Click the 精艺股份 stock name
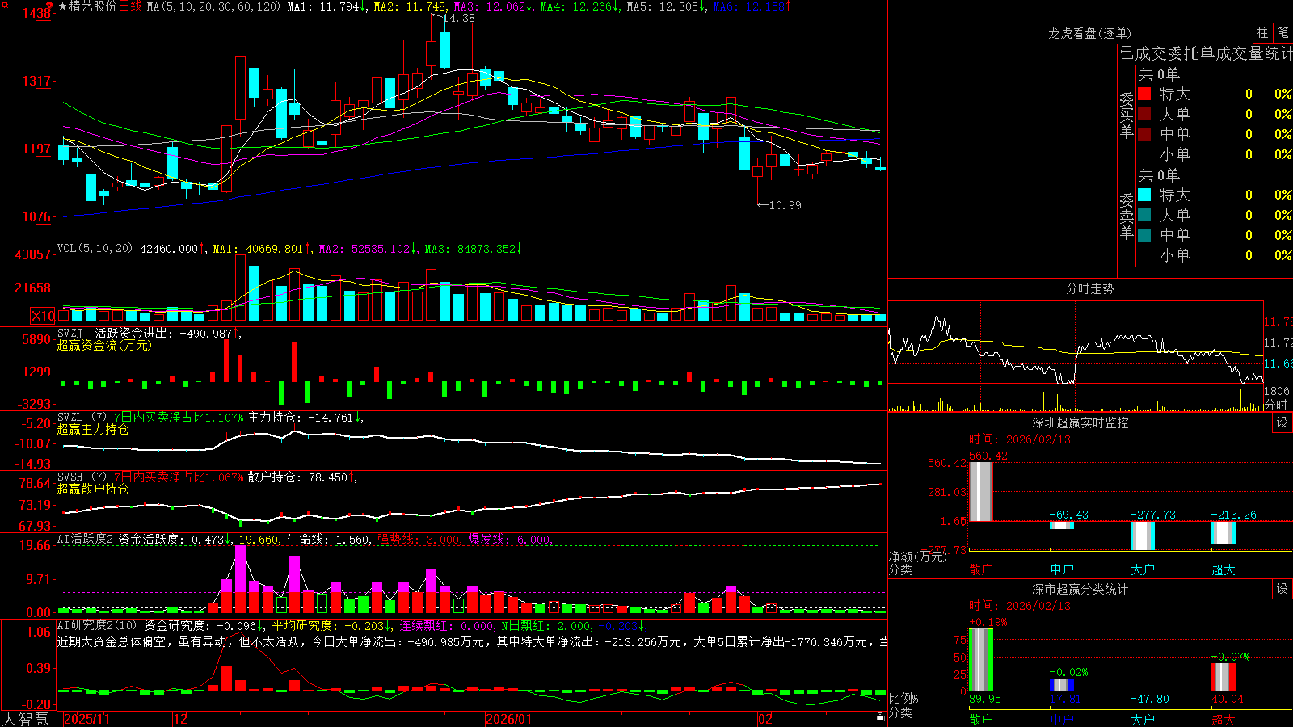Viewport: 1293px width, 727px height. click(93, 6)
